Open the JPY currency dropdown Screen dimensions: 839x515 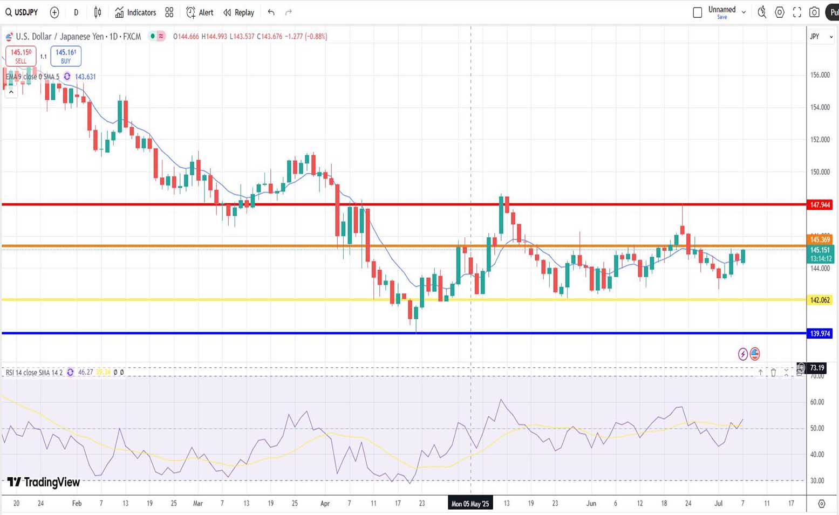point(821,37)
